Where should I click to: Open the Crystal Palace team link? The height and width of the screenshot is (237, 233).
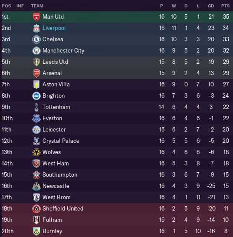click(61, 141)
